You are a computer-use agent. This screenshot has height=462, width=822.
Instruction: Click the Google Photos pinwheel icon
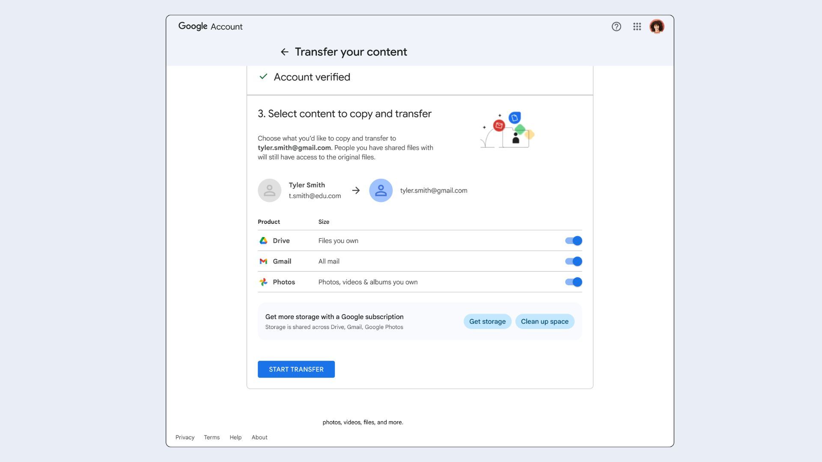click(x=263, y=282)
